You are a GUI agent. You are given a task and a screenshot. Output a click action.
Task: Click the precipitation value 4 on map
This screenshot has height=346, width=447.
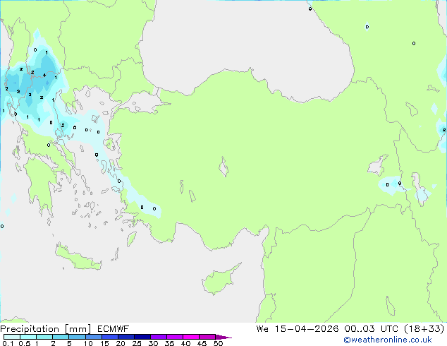(x=44, y=76)
